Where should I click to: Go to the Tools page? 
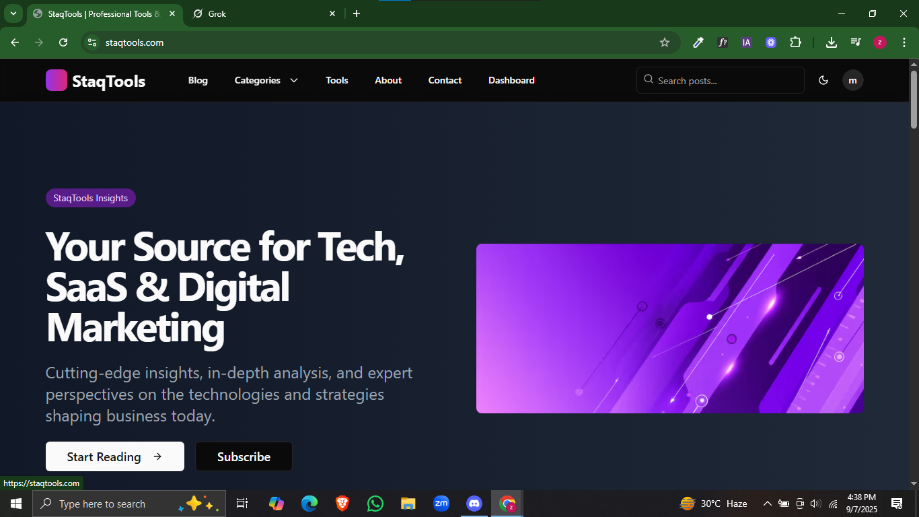coord(337,80)
